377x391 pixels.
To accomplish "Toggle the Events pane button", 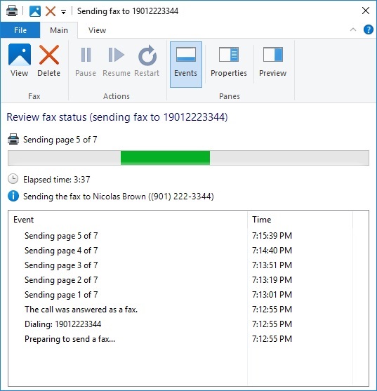I will click(x=186, y=65).
